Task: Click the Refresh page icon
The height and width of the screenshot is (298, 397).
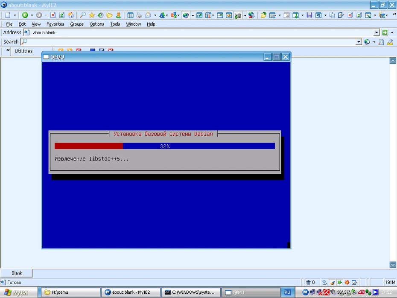Action: pyautogui.click(x=62, y=15)
